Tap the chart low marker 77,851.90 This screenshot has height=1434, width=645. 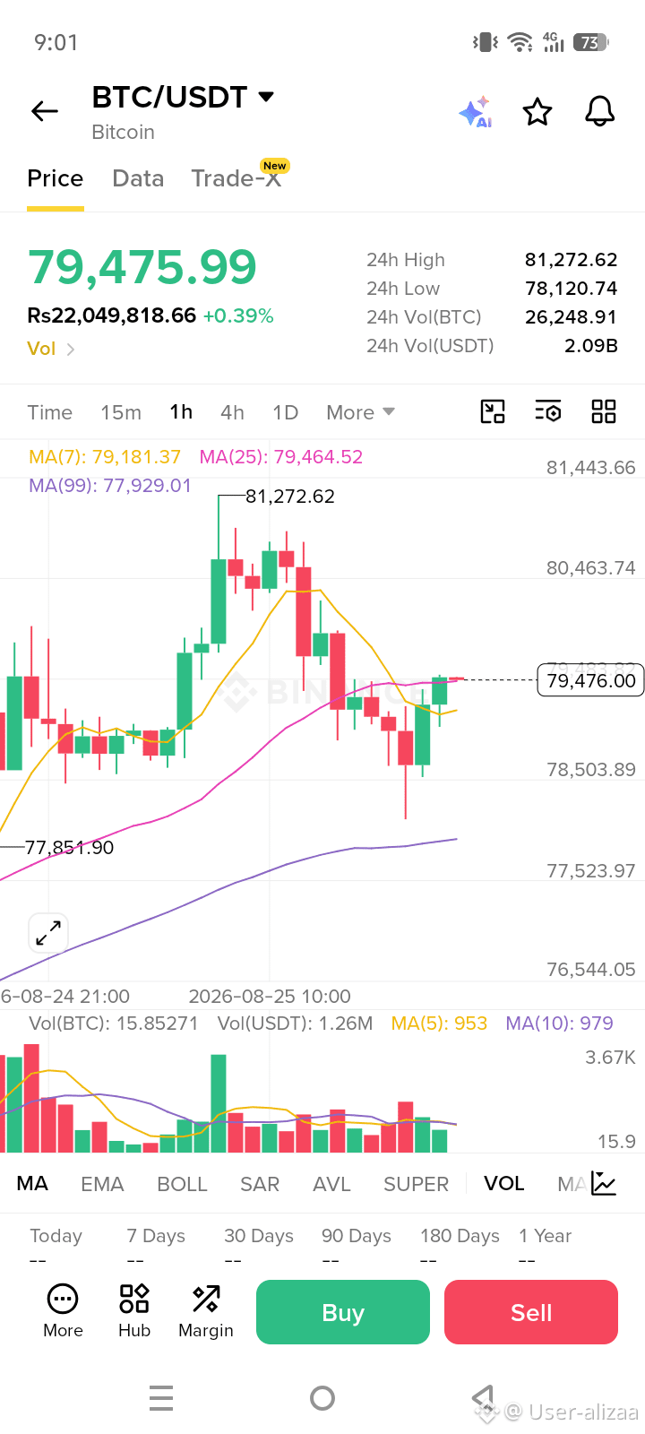coord(69,848)
